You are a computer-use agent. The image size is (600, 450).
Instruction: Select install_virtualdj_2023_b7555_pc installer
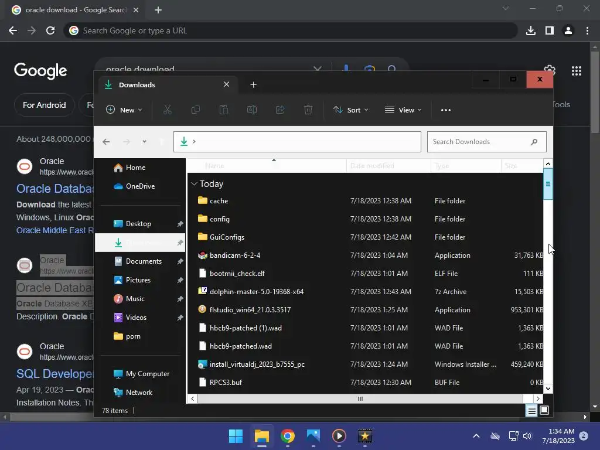pos(257,364)
